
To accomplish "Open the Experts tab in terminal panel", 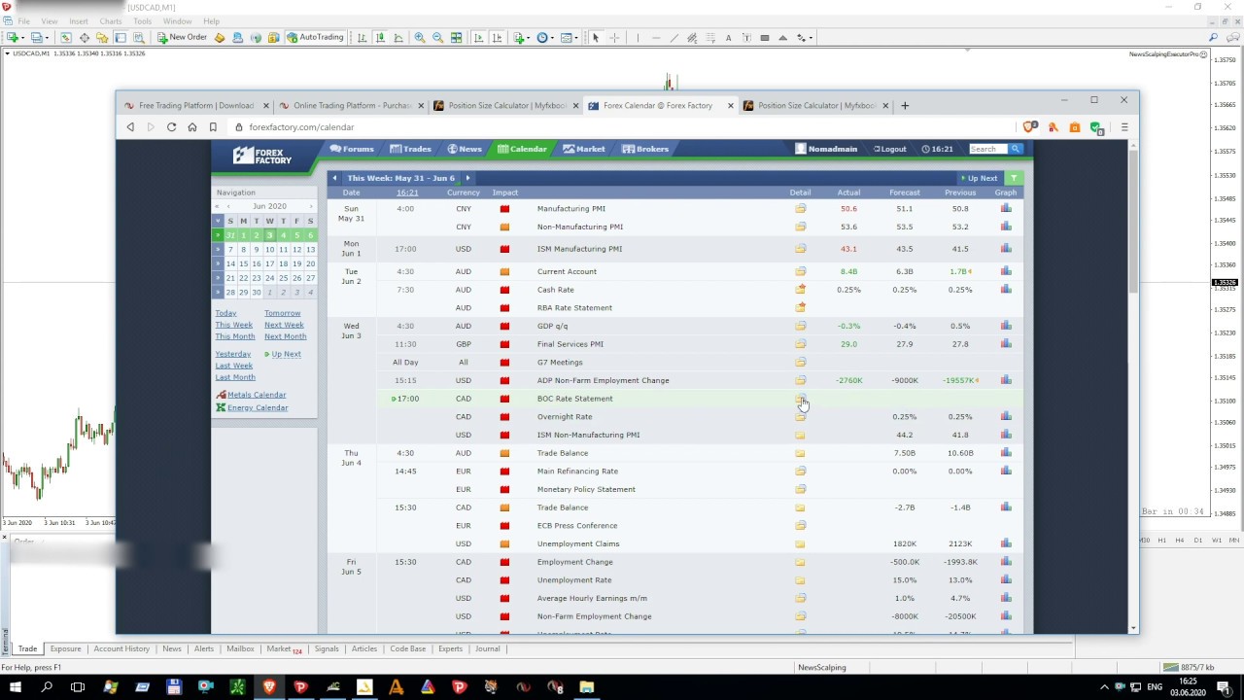I will point(450,648).
